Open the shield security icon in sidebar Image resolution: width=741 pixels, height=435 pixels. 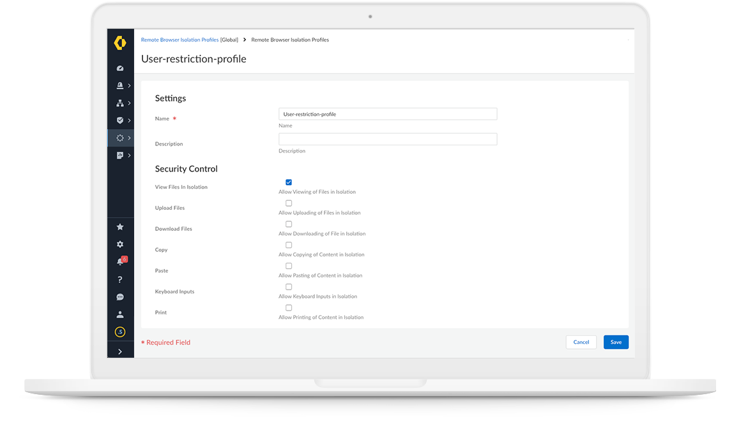tap(119, 120)
